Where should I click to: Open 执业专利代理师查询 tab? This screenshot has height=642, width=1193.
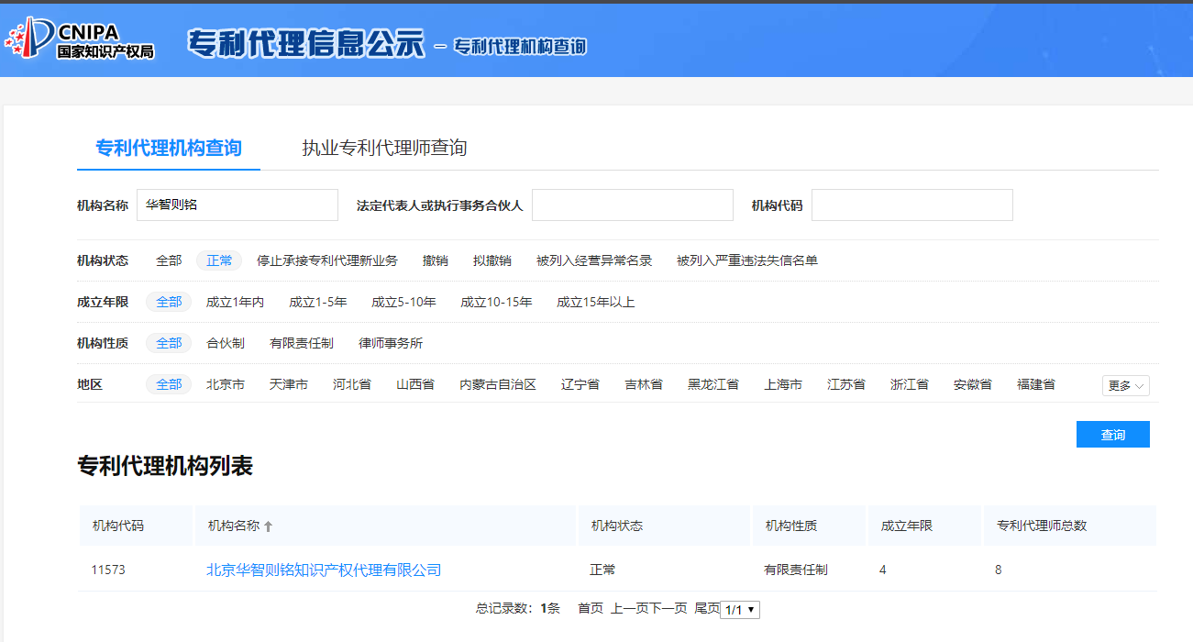pos(384,148)
